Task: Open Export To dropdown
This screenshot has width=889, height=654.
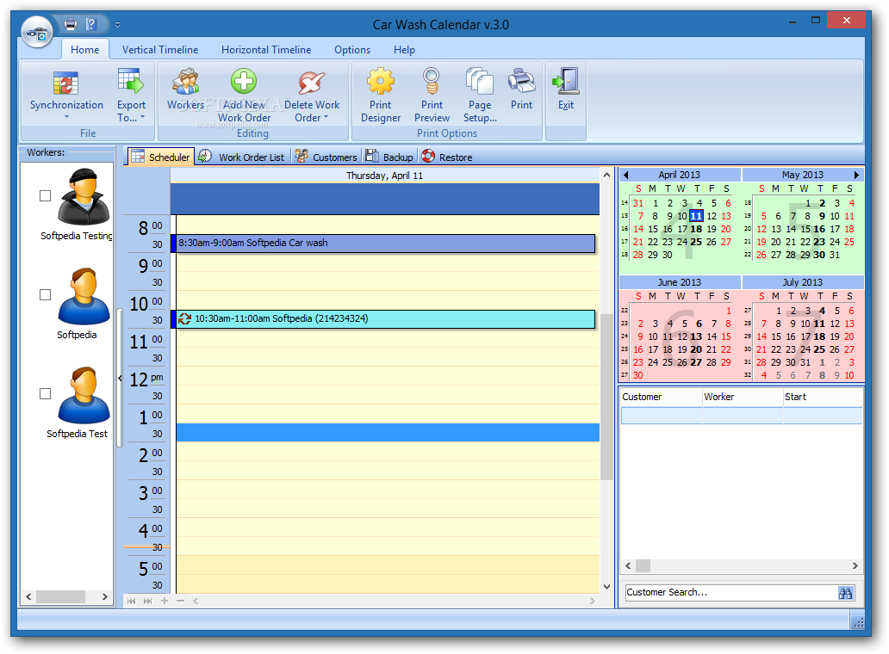Action: (x=131, y=95)
